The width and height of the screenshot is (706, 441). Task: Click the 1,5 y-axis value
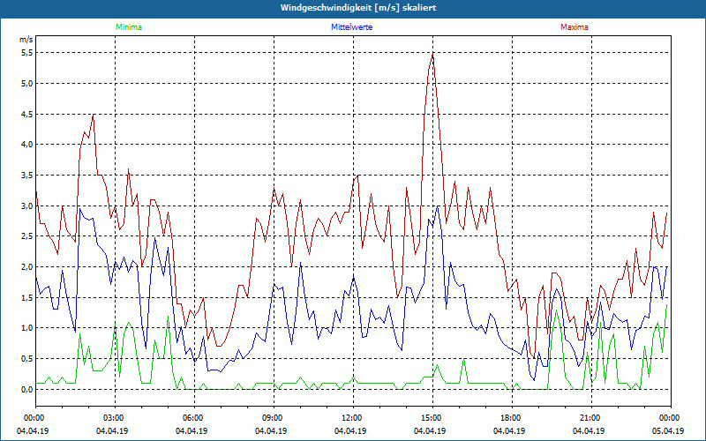pos(27,297)
